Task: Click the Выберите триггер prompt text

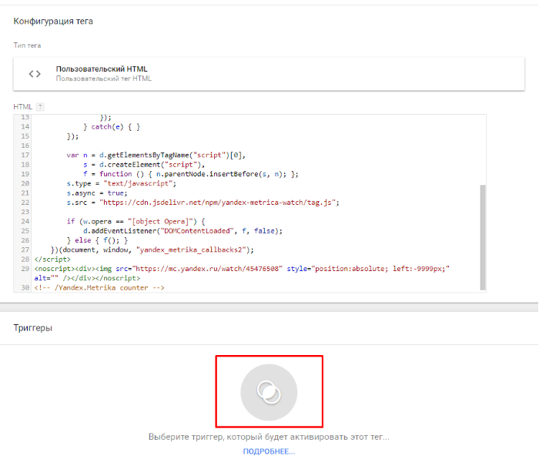Action: pos(269,437)
